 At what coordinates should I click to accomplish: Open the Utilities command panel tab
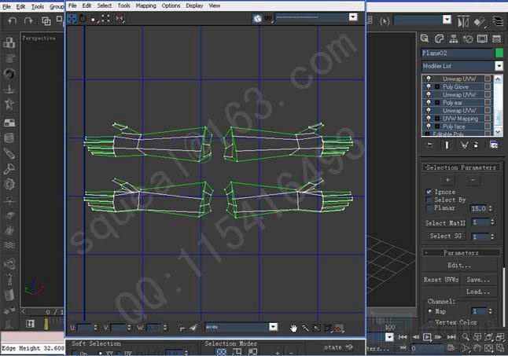point(496,39)
